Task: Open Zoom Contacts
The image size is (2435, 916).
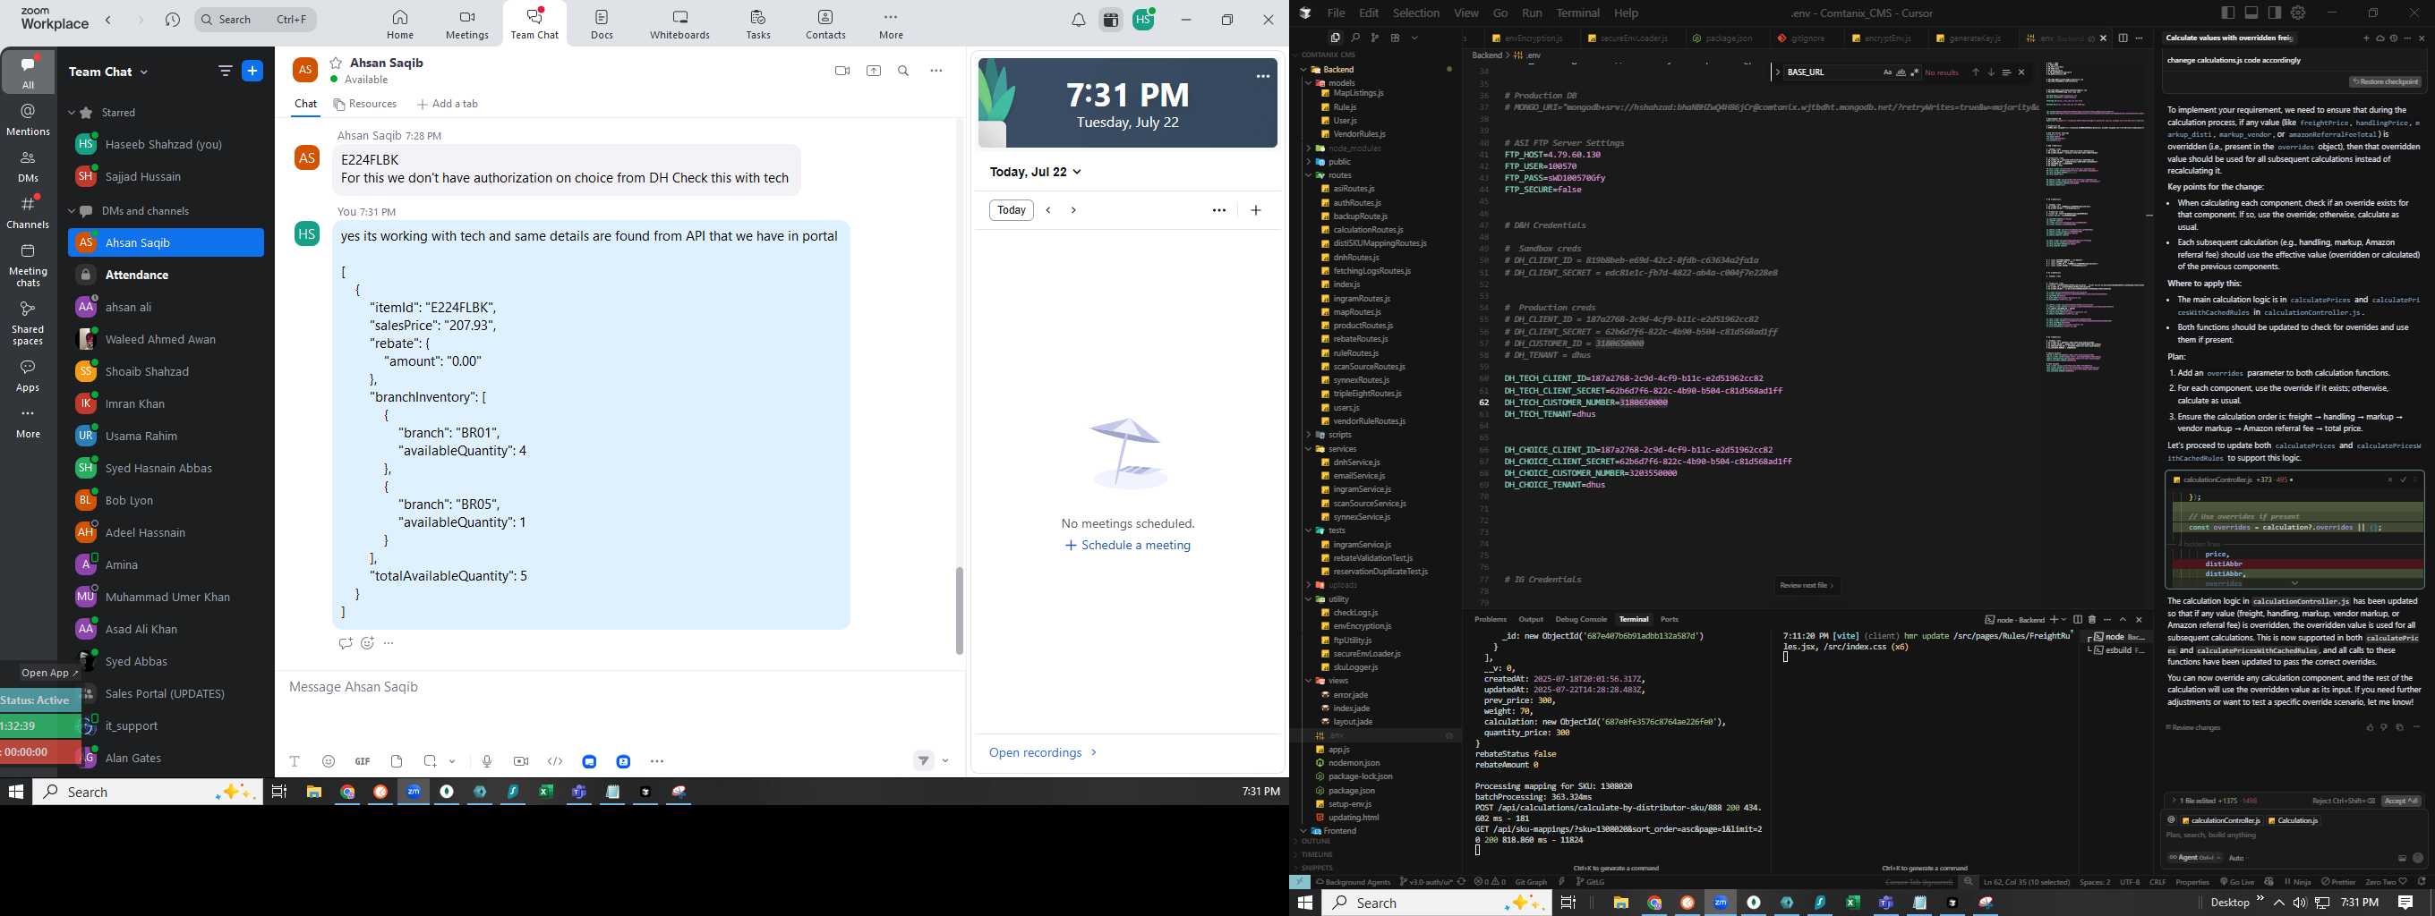Action: 825,24
